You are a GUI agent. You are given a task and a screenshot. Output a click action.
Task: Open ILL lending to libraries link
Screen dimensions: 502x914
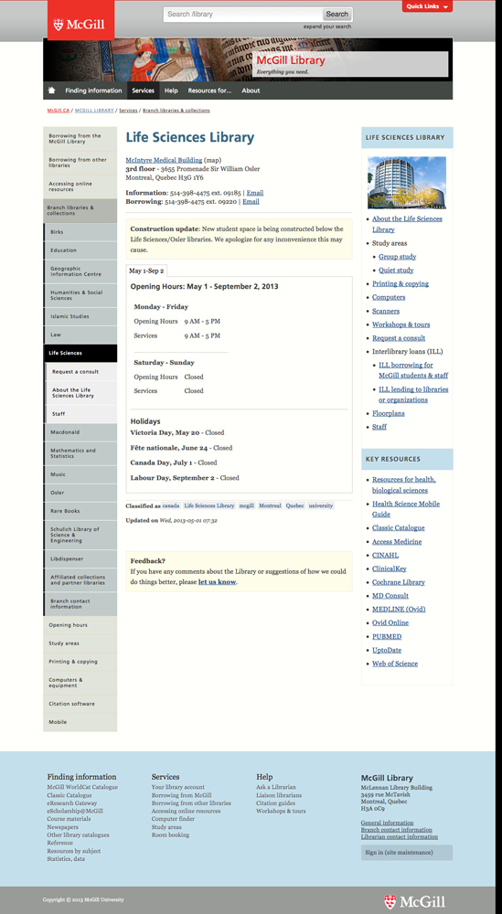click(413, 395)
